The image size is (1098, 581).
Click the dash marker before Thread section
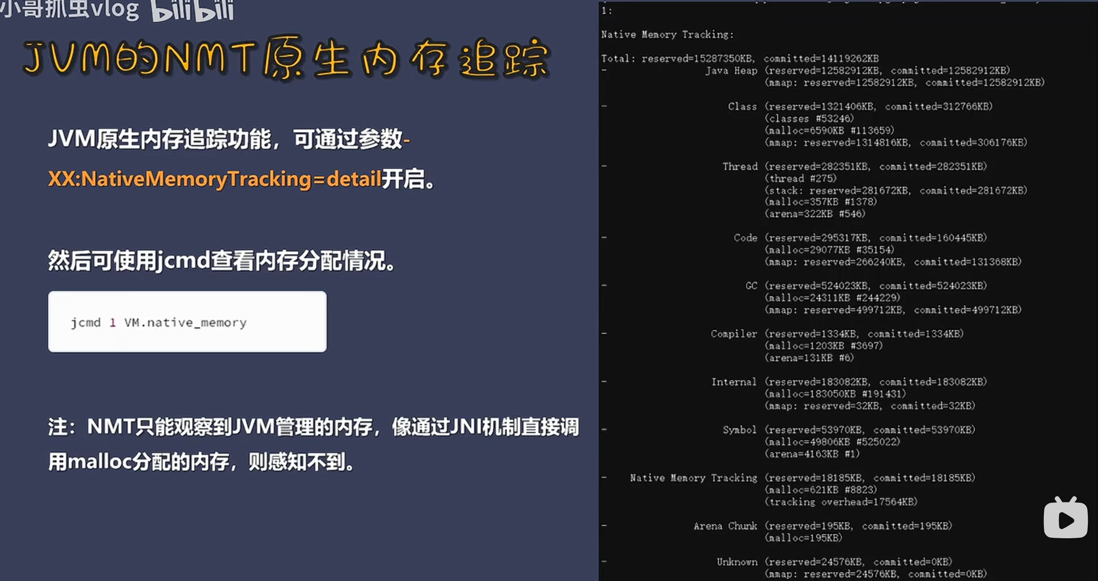tap(604, 166)
